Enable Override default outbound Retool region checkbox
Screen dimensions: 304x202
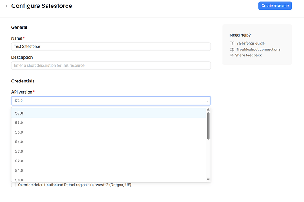[13, 185]
